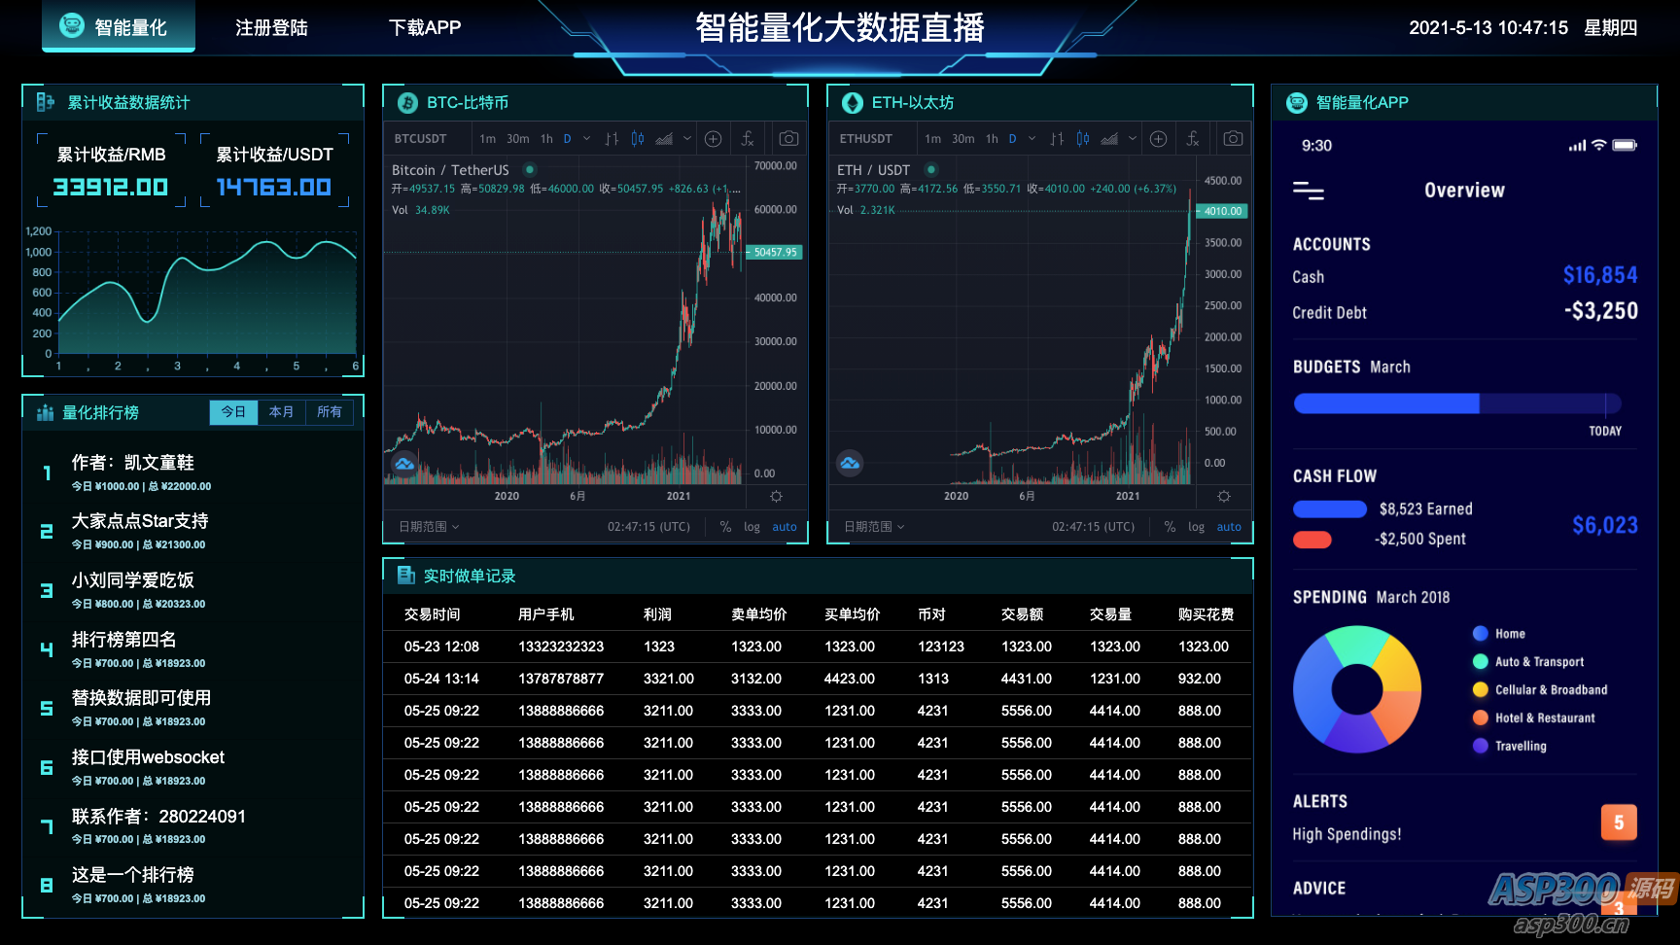The height and width of the screenshot is (945, 1680).
Task: Open indicators (fx) in ETH chart
Action: tap(1193, 139)
